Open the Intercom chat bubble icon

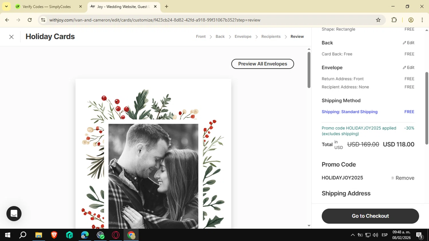(14, 214)
